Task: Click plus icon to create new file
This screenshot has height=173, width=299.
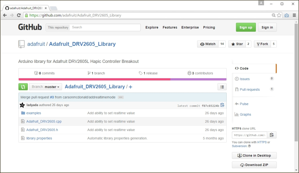Action: pos(130,87)
